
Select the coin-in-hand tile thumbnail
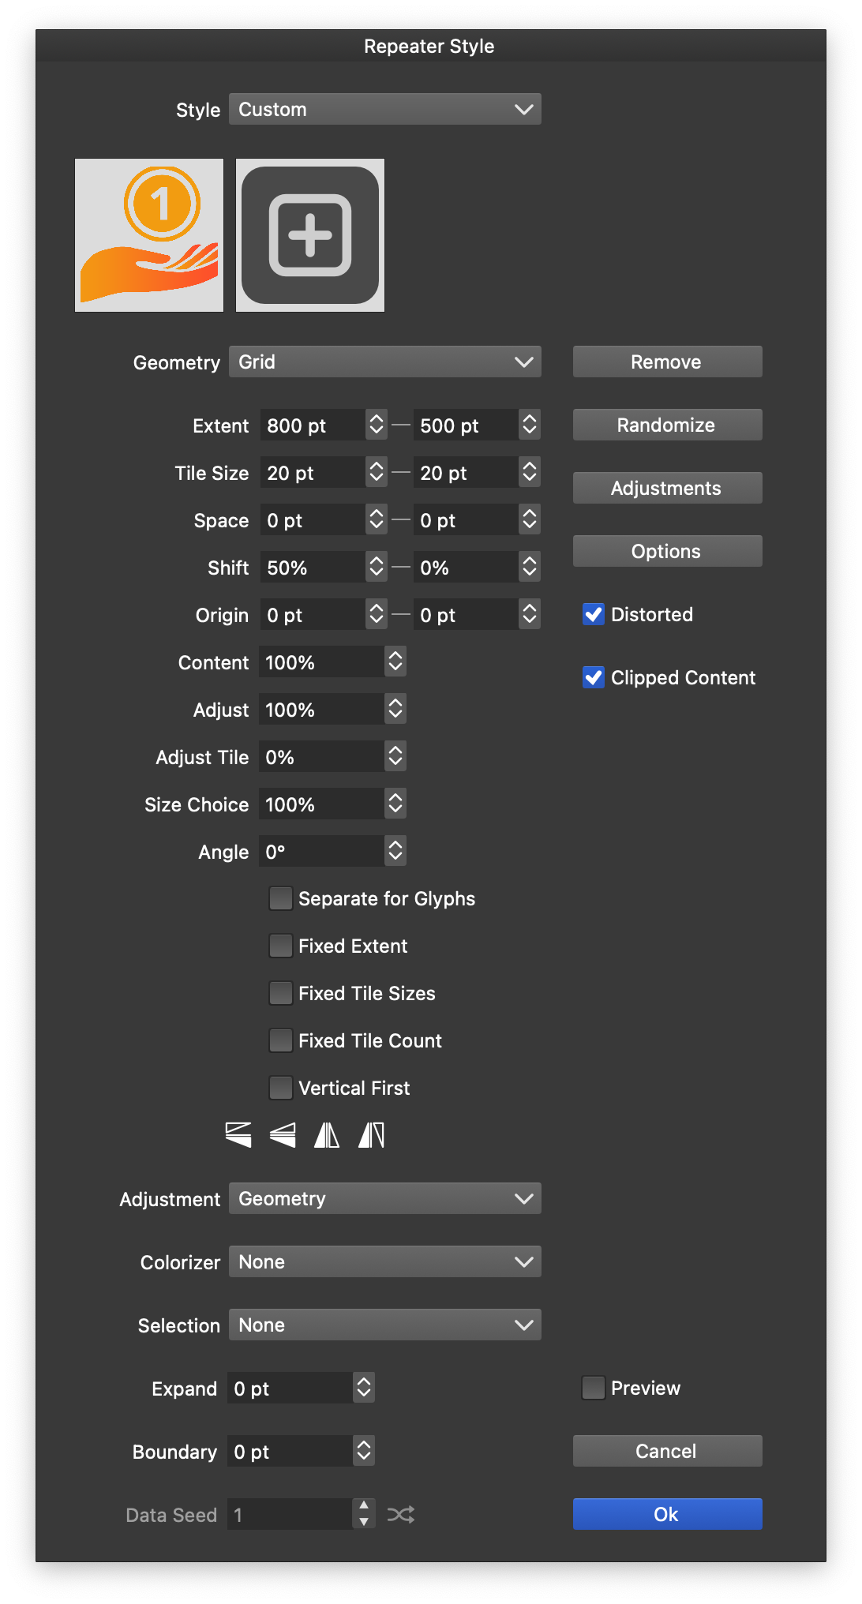[x=149, y=235]
